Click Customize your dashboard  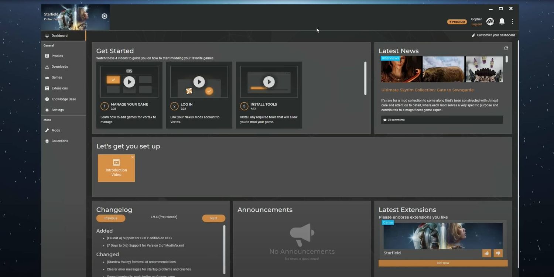tap(493, 35)
